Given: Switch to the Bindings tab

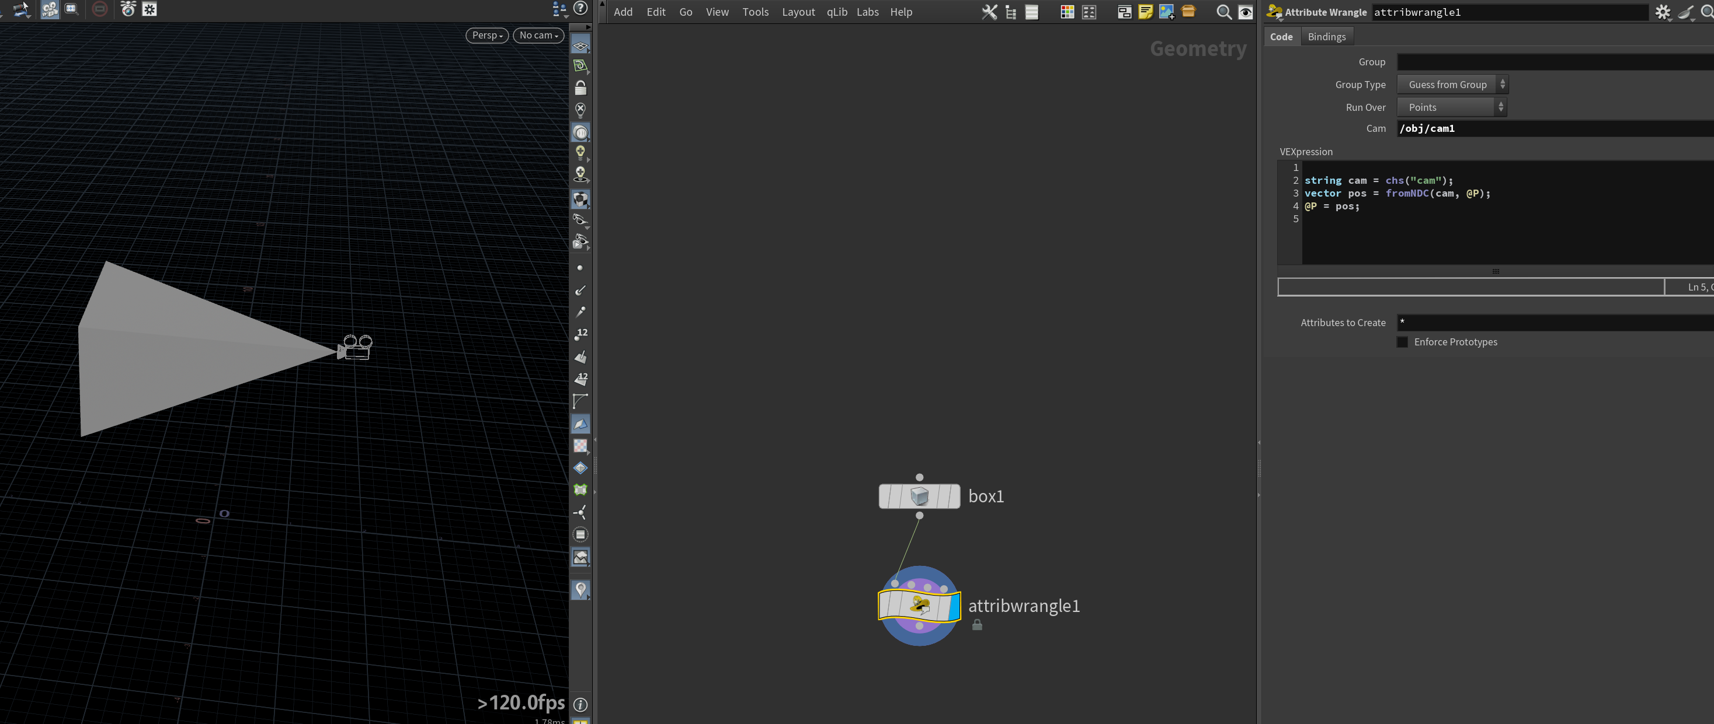Looking at the screenshot, I should click(x=1326, y=37).
